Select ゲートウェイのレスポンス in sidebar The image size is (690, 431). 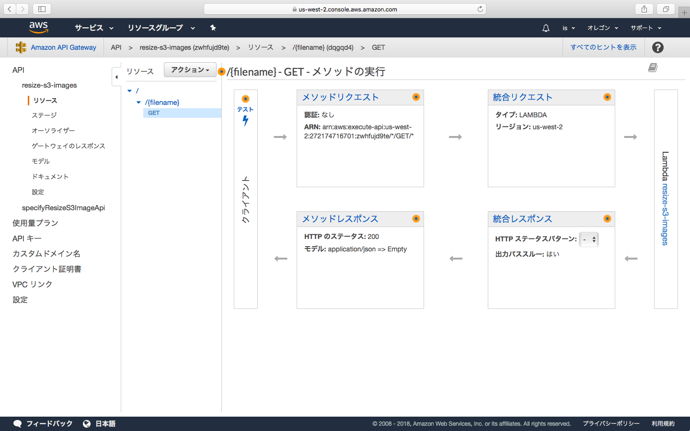pos(69,146)
